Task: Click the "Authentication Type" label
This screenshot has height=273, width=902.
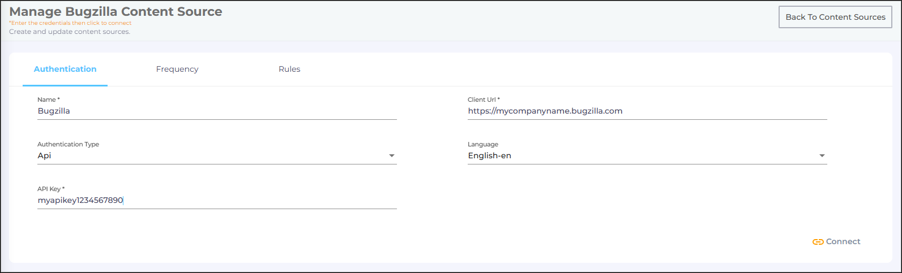Action: point(68,144)
